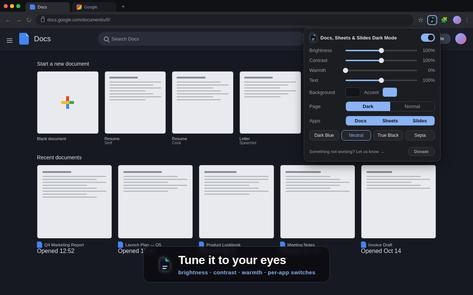
Task: Click the Dark Mode extension toolbar icon
Action: pos(432,20)
